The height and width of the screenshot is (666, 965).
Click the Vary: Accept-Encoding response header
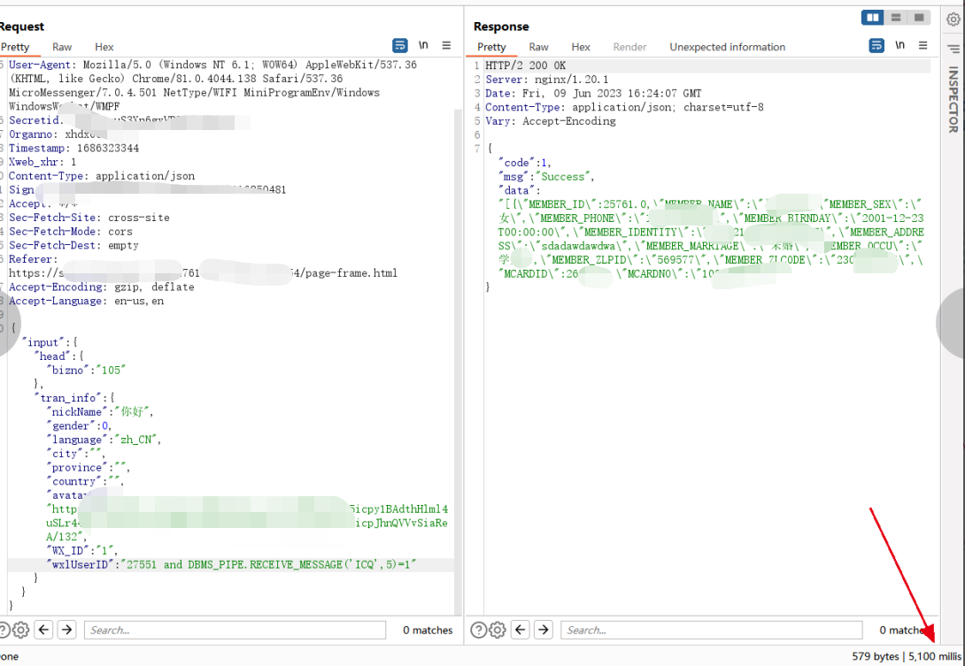point(551,121)
